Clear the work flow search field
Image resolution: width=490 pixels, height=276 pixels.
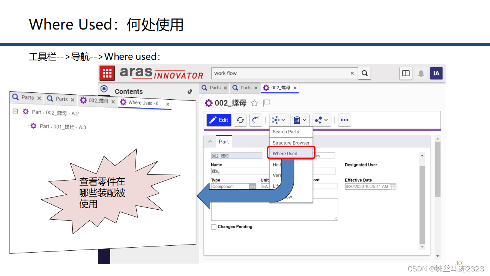(x=352, y=73)
